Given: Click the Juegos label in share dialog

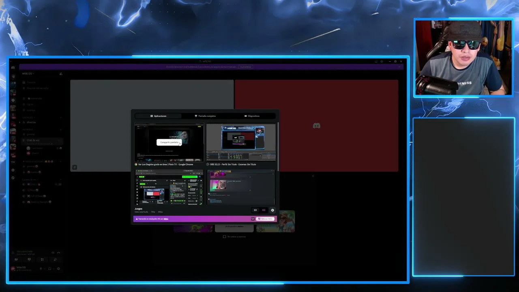Looking at the screenshot, I should [x=139, y=209].
